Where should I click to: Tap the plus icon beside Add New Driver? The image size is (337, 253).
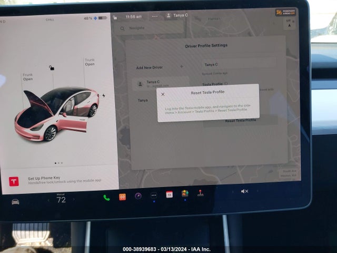[182, 66]
